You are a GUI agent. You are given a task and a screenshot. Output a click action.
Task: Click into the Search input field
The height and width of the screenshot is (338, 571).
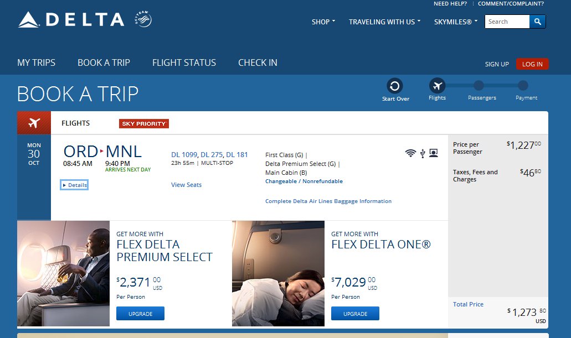pos(507,22)
